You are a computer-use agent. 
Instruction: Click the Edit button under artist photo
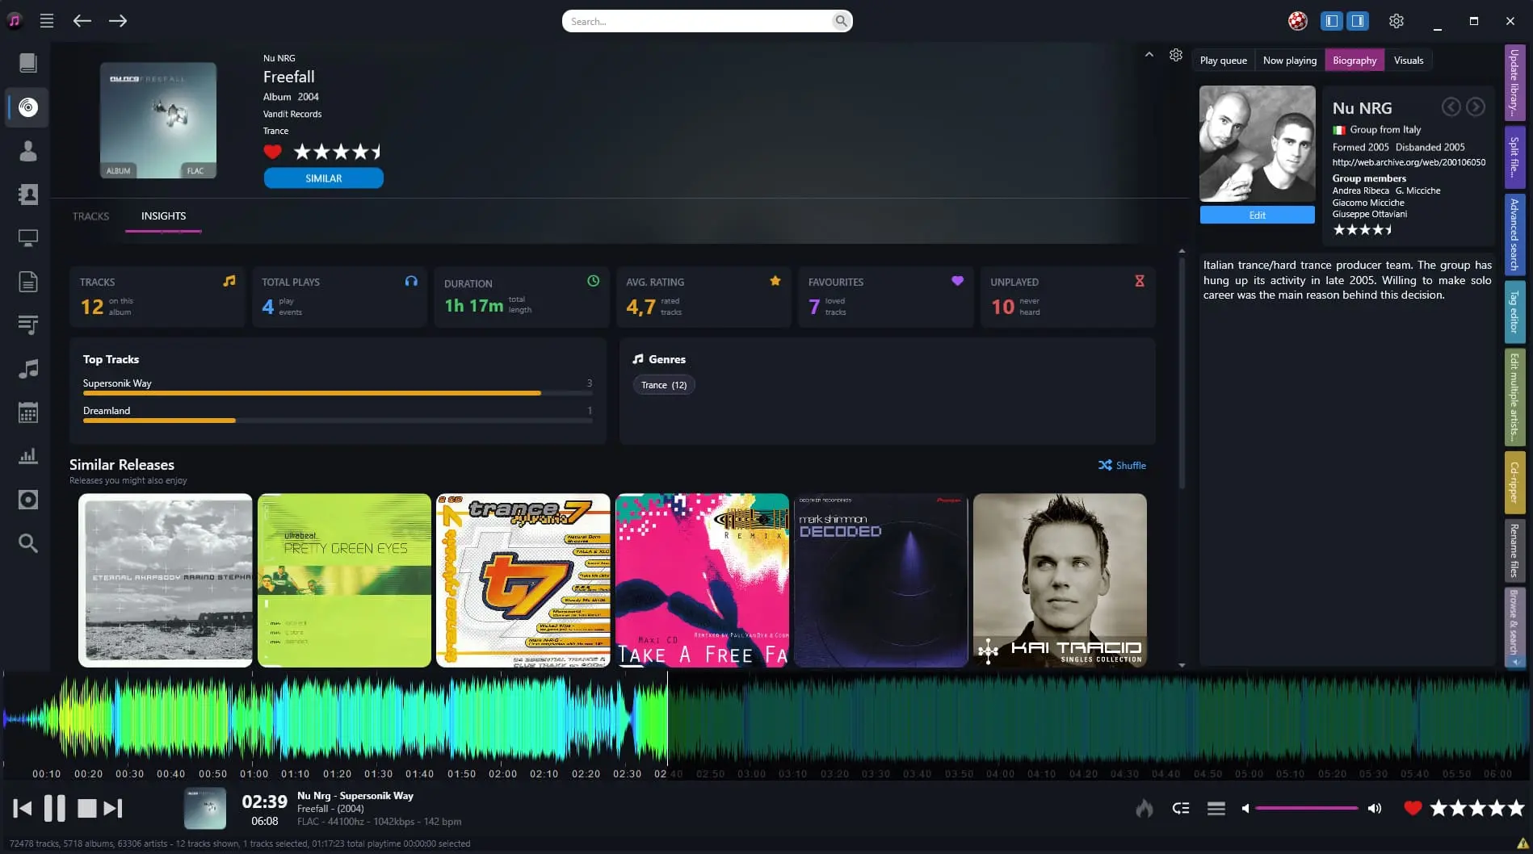[1258, 215]
